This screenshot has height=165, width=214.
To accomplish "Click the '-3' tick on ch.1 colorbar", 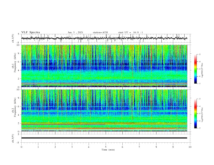I will [x=199, y=54].
